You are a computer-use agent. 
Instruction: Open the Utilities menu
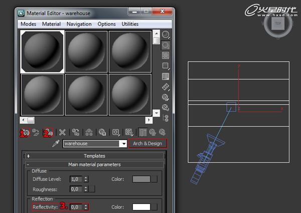(130, 24)
